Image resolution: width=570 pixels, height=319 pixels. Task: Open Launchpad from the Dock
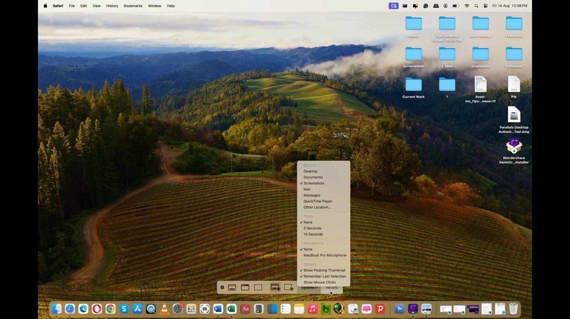point(191,309)
